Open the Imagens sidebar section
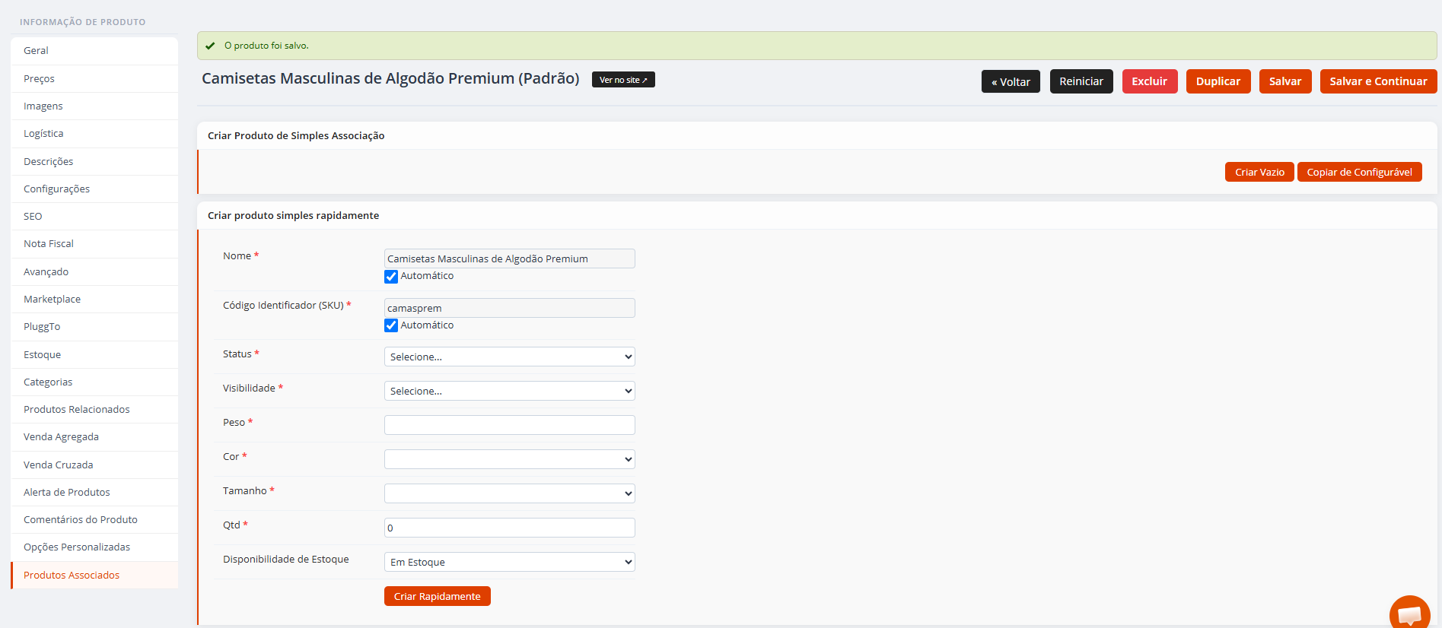The image size is (1442, 628). click(94, 106)
